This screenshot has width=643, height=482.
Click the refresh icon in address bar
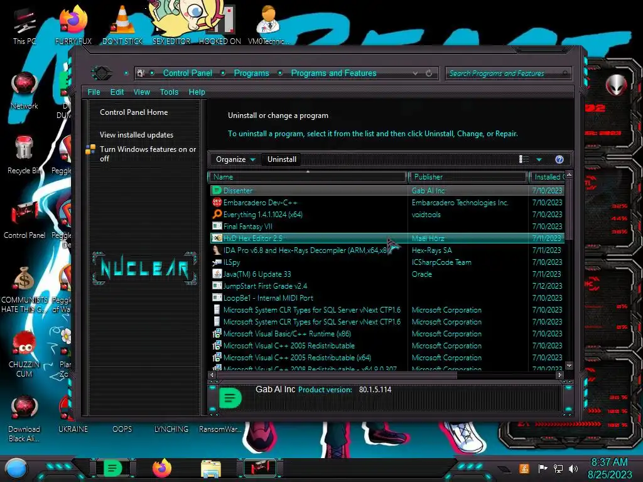[x=429, y=73]
